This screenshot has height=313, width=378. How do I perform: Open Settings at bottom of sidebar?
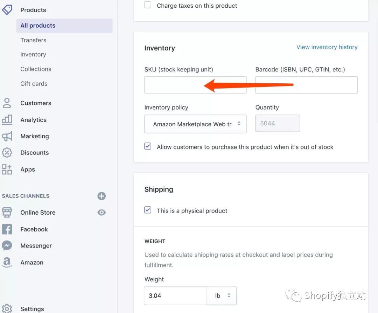[32, 309]
